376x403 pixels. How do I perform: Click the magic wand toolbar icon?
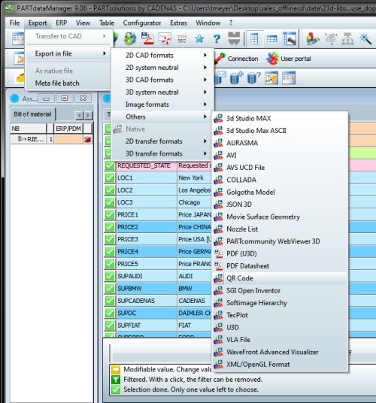point(365,39)
